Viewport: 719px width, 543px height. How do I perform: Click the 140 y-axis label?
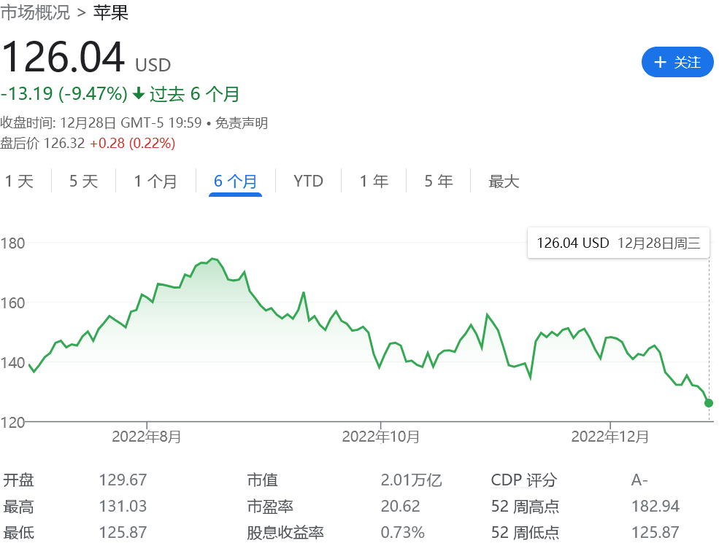tap(12, 363)
